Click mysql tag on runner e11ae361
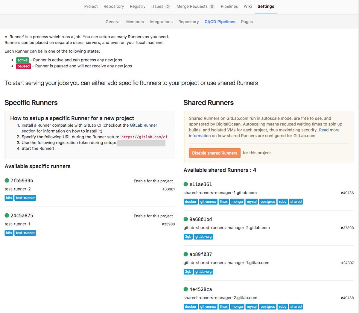 252,202
